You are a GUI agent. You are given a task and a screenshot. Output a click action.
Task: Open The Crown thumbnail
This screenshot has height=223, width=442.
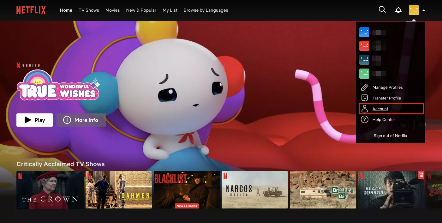pos(50,190)
